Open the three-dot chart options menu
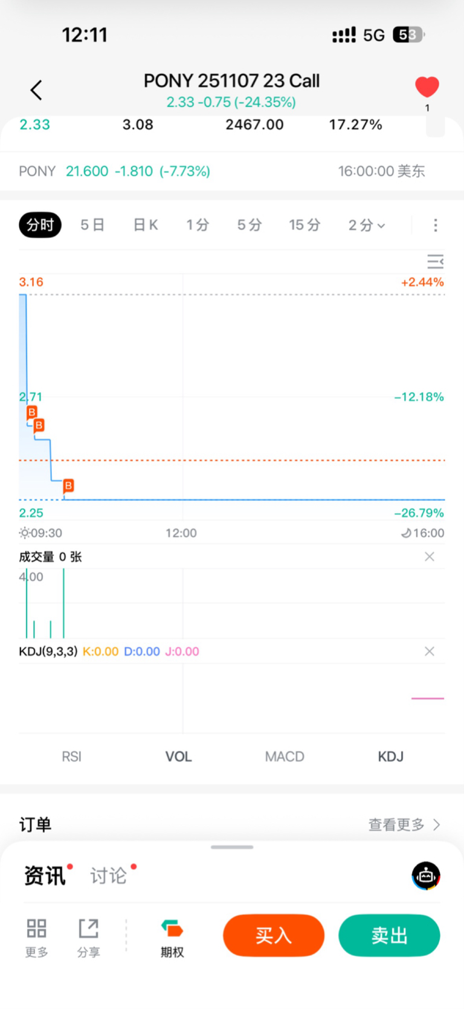This screenshot has width=464, height=1009. click(435, 225)
